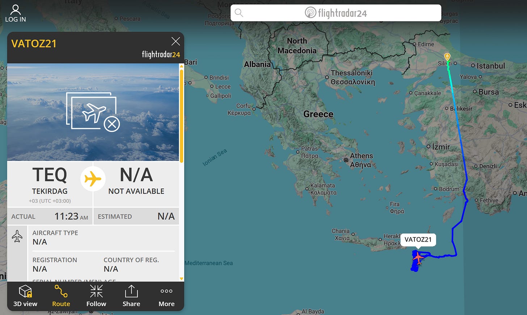
Task: Share this flight
Action: [131, 296]
